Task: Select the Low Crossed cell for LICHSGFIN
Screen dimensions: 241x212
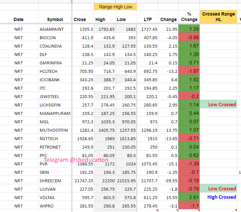Action: click(218, 104)
